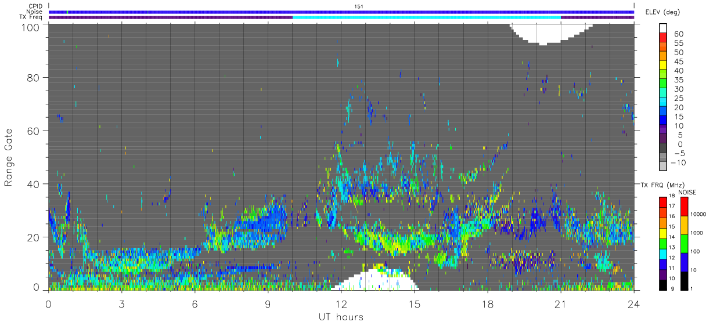Viewport: 713px width, 329px height.
Task: Click the 1000 label on NOISE legend
Action: pyautogui.click(x=697, y=233)
